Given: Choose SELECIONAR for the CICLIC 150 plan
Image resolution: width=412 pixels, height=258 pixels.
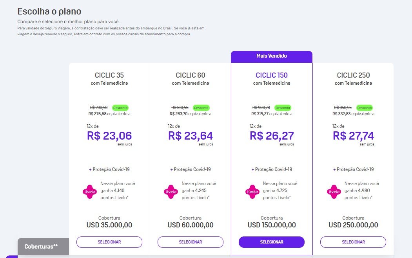Looking at the screenshot, I should point(272,242).
